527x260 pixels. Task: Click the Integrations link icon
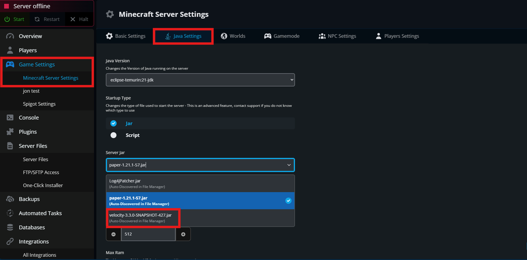[x=10, y=242]
